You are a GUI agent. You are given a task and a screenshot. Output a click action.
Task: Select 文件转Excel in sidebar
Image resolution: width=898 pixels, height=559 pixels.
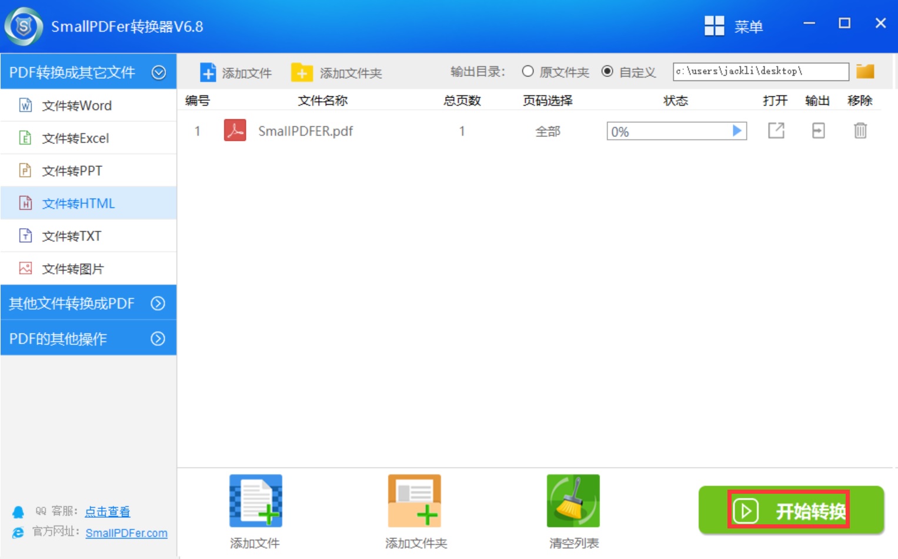(88, 138)
